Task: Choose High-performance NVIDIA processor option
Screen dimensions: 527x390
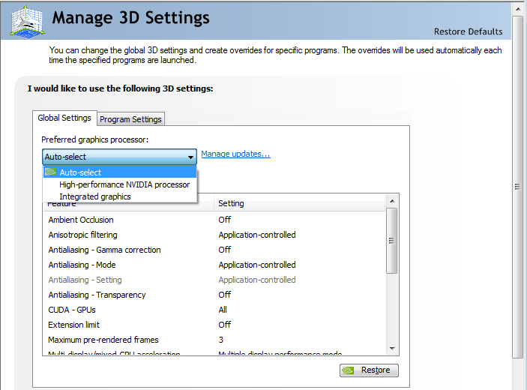Action: [x=124, y=184]
